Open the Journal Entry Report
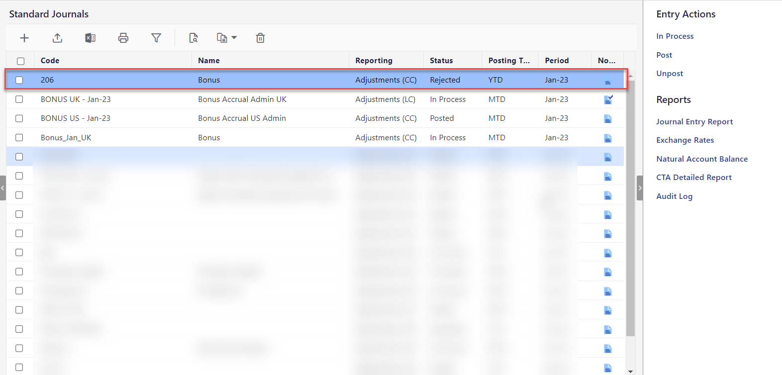 point(694,121)
